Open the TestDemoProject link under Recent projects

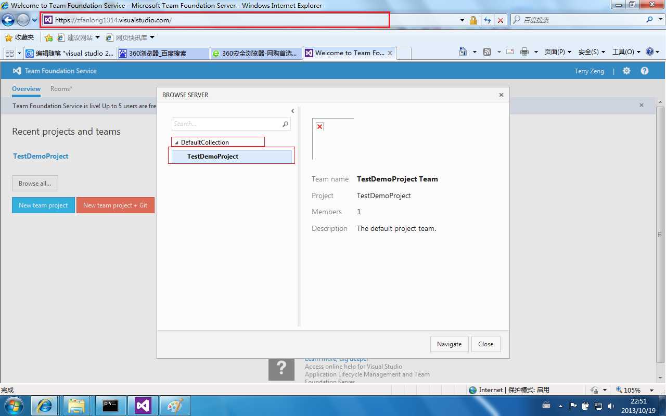pos(41,156)
